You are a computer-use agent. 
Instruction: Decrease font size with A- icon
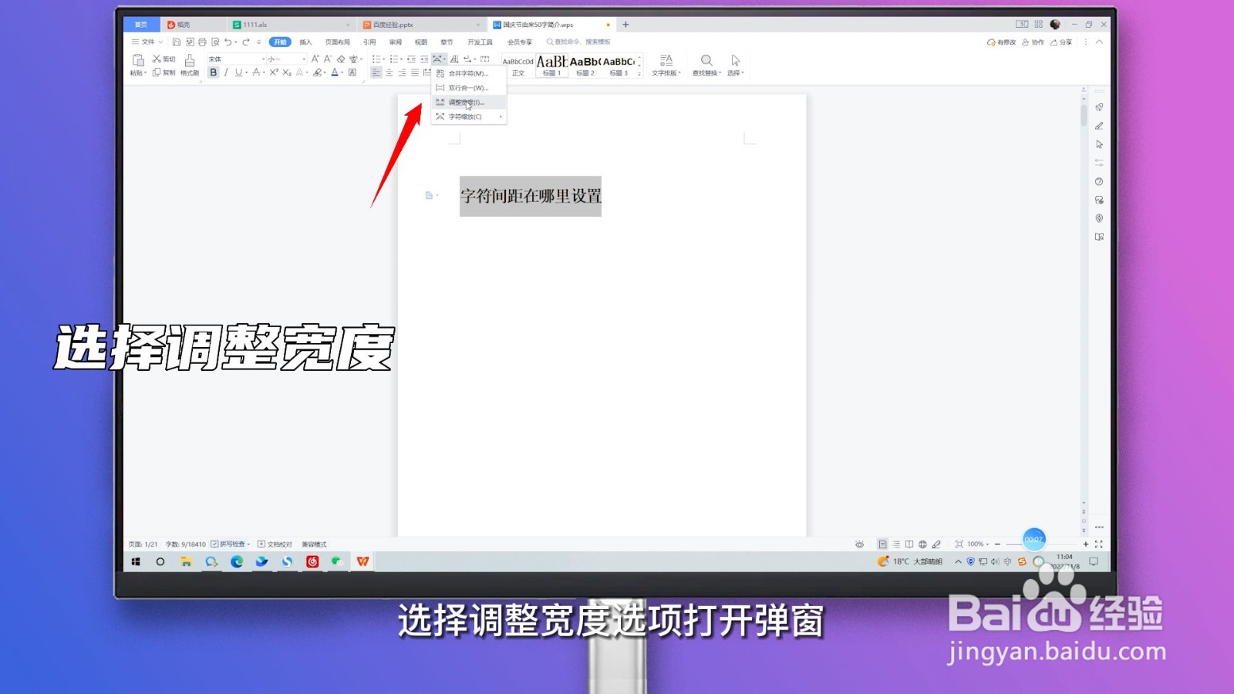point(328,59)
